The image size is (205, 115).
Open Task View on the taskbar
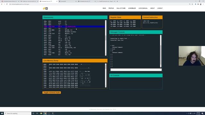[37, 113]
